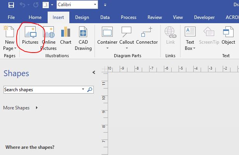Open the Search shapes dropdown arrow
The height and width of the screenshot is (155, 239).
(x=83, y=89)
